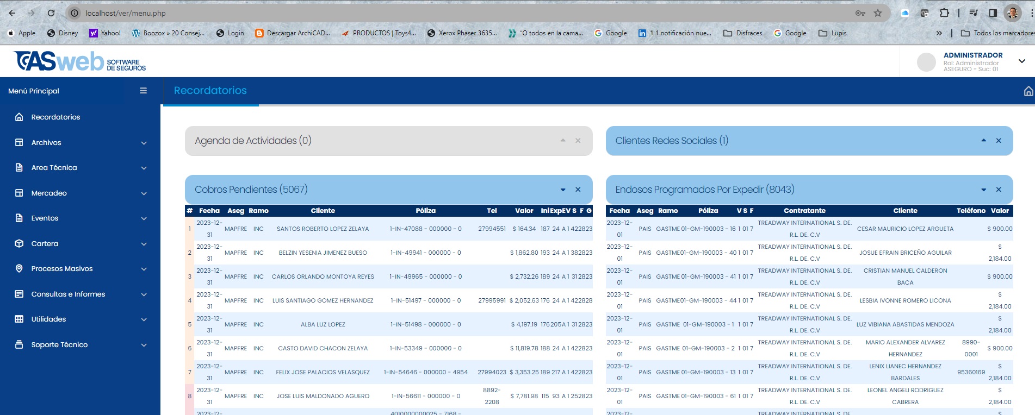Click the Area Técnica document icon

tap(19, 167)
